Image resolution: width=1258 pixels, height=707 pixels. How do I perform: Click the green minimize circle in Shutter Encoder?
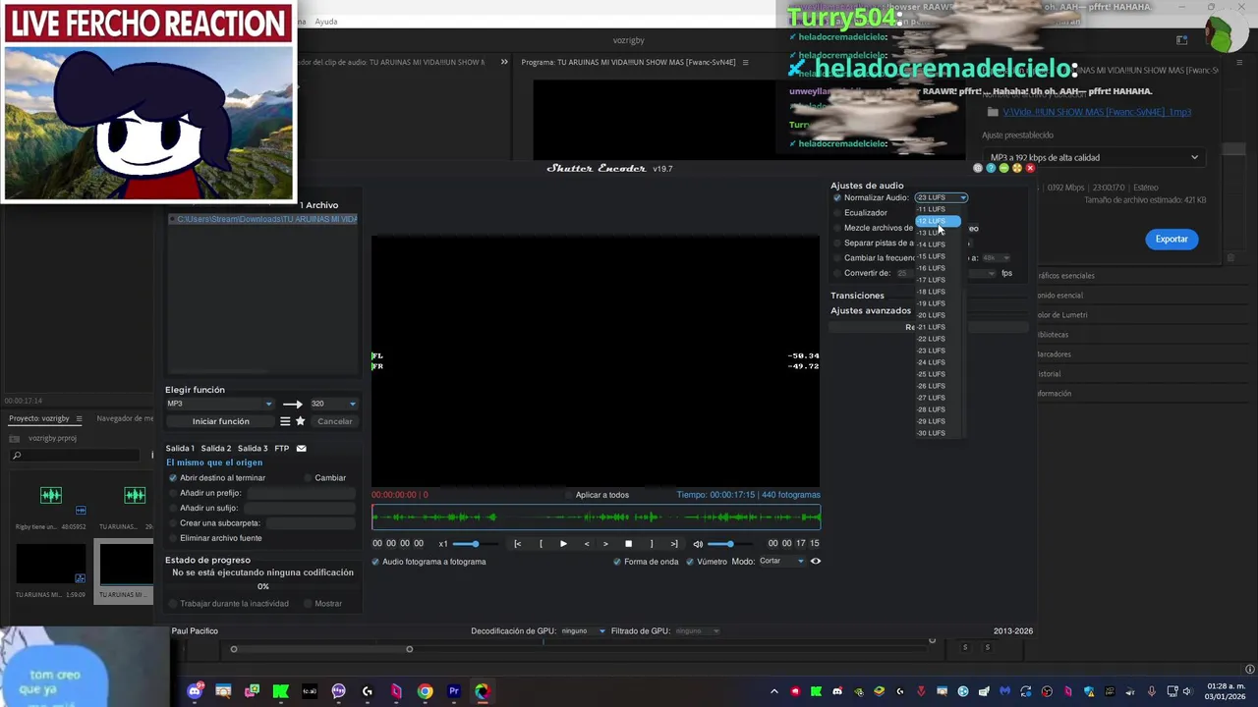click(x=1003, y=168)
